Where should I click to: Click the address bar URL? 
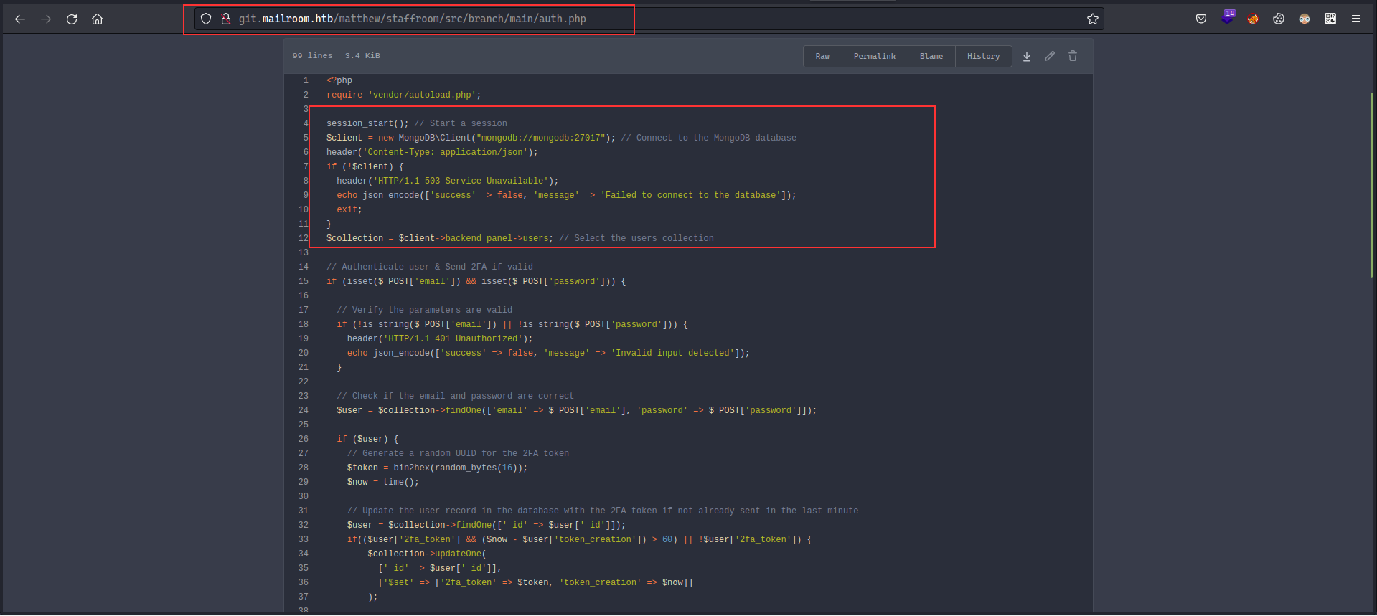tap(412, 19)
